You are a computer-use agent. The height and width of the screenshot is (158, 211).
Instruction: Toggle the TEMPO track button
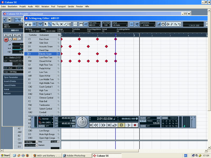143,121
